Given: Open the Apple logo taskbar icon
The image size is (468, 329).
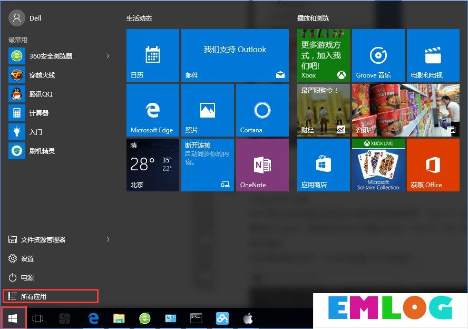Looking at the screenshot, I should point(248,318).
